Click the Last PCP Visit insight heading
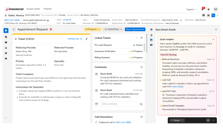223x130 pixels. click(x=169, y=91)
